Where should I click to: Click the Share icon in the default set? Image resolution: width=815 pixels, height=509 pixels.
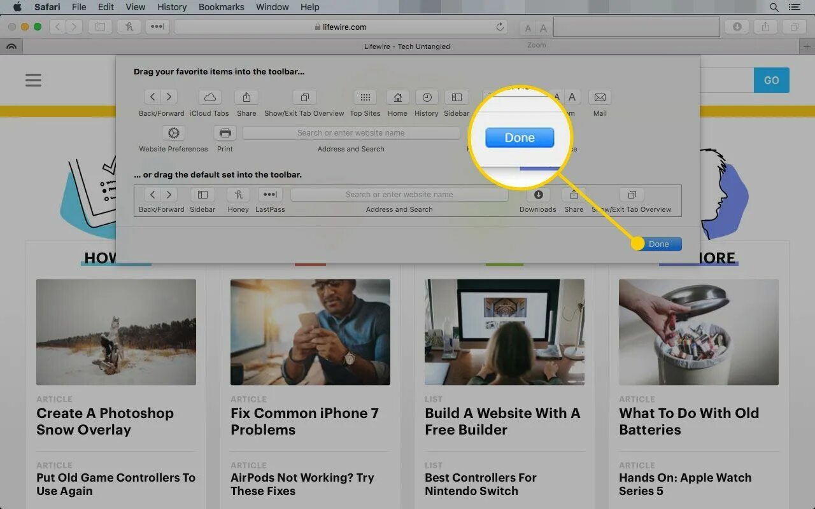click(x=574, y=195)
